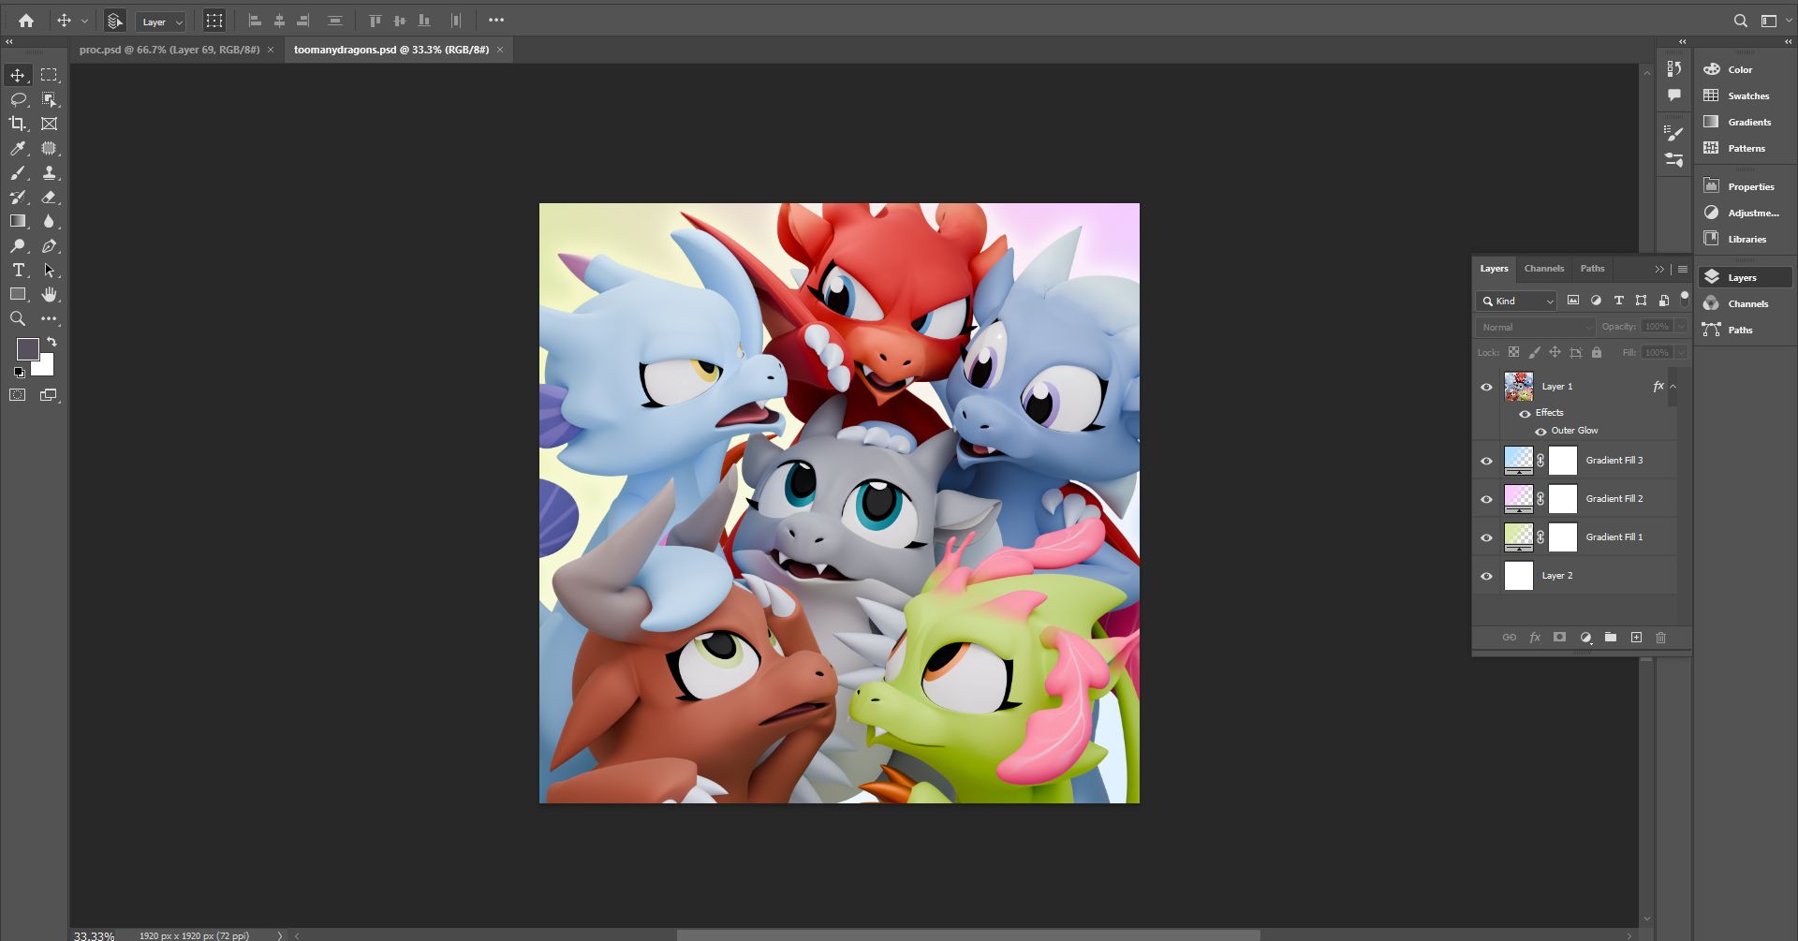
Task: Click create new group folder icon
Action: point(1611,638)
